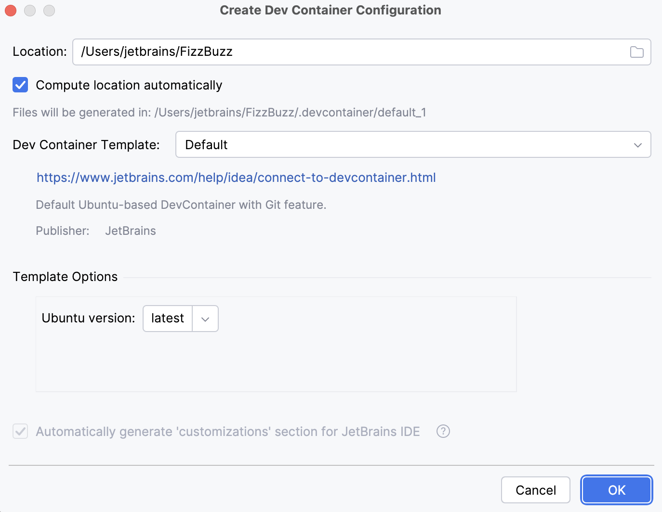Close the dialog with the red button
Image resolution: width=662 pixels, height=512 pixels.
[x=10, y=10]
